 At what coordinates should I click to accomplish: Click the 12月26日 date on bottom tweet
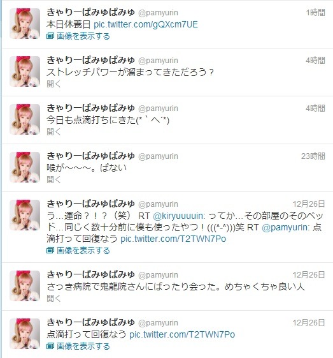[x=309, y=323]
